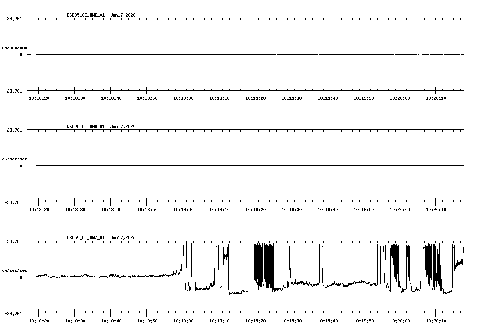Click 10:19:10 label under the HNE plot
490x334 pixels.
point(219,98)
